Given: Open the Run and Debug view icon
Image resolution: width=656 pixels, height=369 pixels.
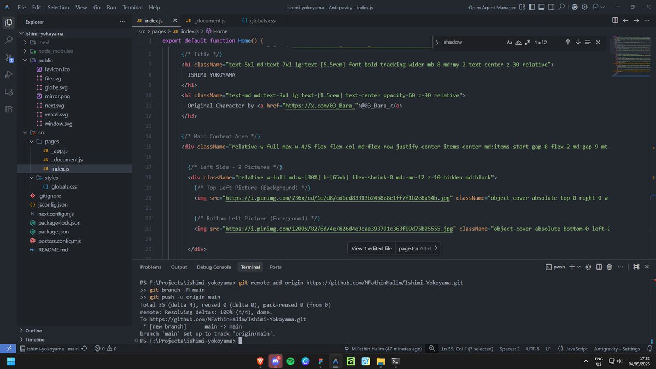Looking at the screenshot, I should tap(8, 74).
